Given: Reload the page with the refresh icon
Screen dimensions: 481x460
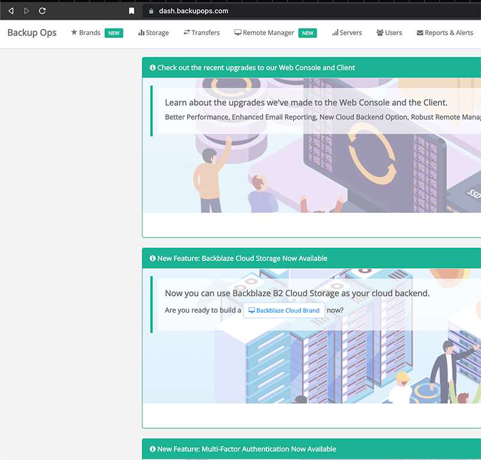Looking at the screenshot, I should coord(42,11).
